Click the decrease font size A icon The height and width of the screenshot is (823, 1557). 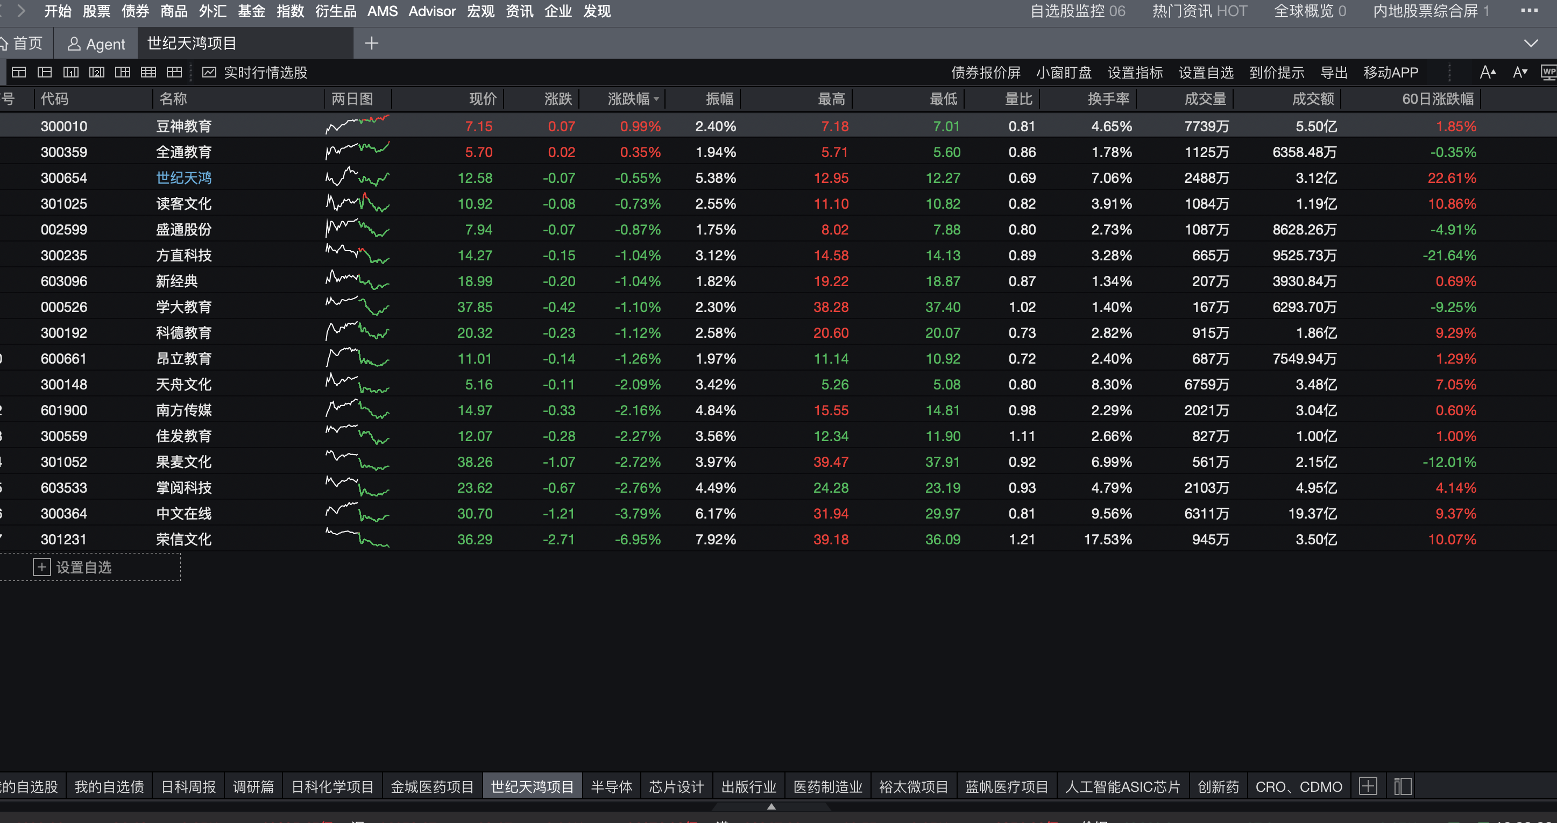pos(1519,73)
